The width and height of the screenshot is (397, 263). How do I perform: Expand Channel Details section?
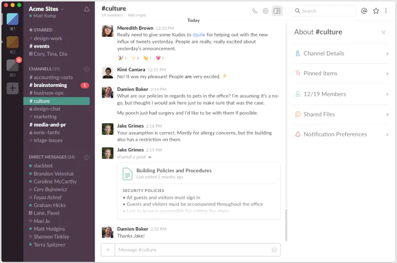pyautogui.click(x=341, y=53)
